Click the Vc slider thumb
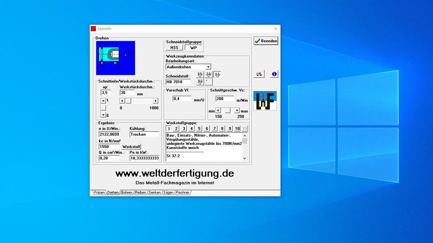 pos(228,110)
